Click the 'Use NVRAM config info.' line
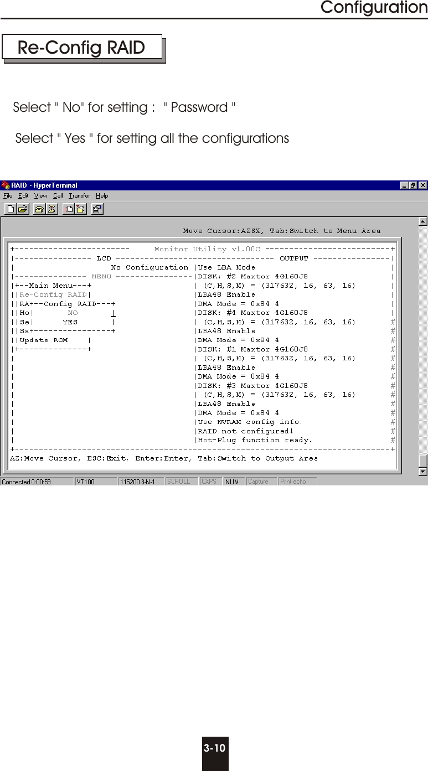428x771 pixels. [250, 422]
